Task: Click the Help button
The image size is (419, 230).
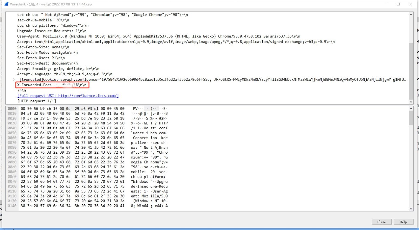Action: pos(403,222)
